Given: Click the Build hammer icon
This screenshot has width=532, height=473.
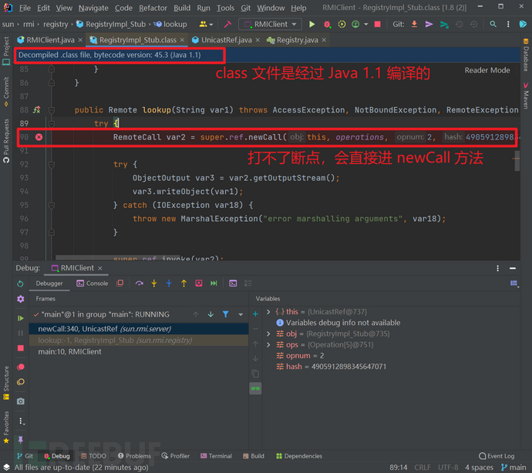Looking at the screenshot, I should [227, 24].
